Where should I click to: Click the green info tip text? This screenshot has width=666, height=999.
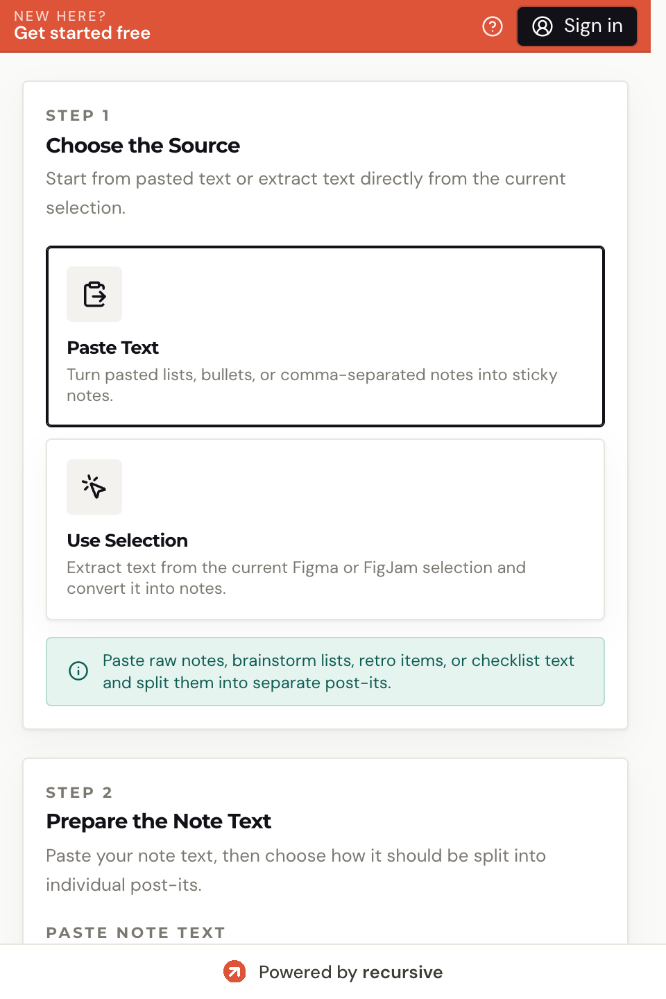pyautogui.click(x=339, y=672)
